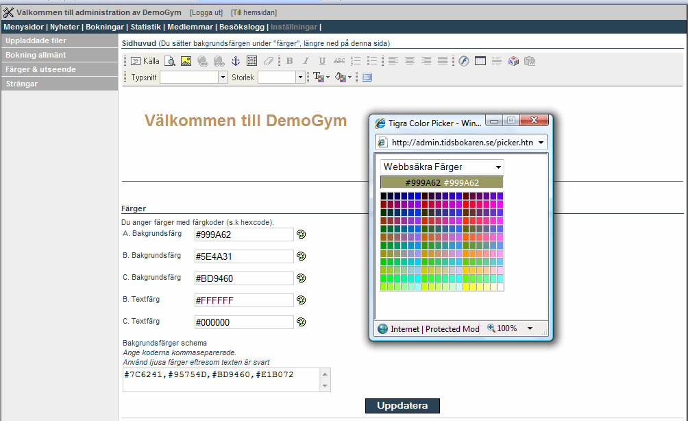Click the text color T icon

319,77
